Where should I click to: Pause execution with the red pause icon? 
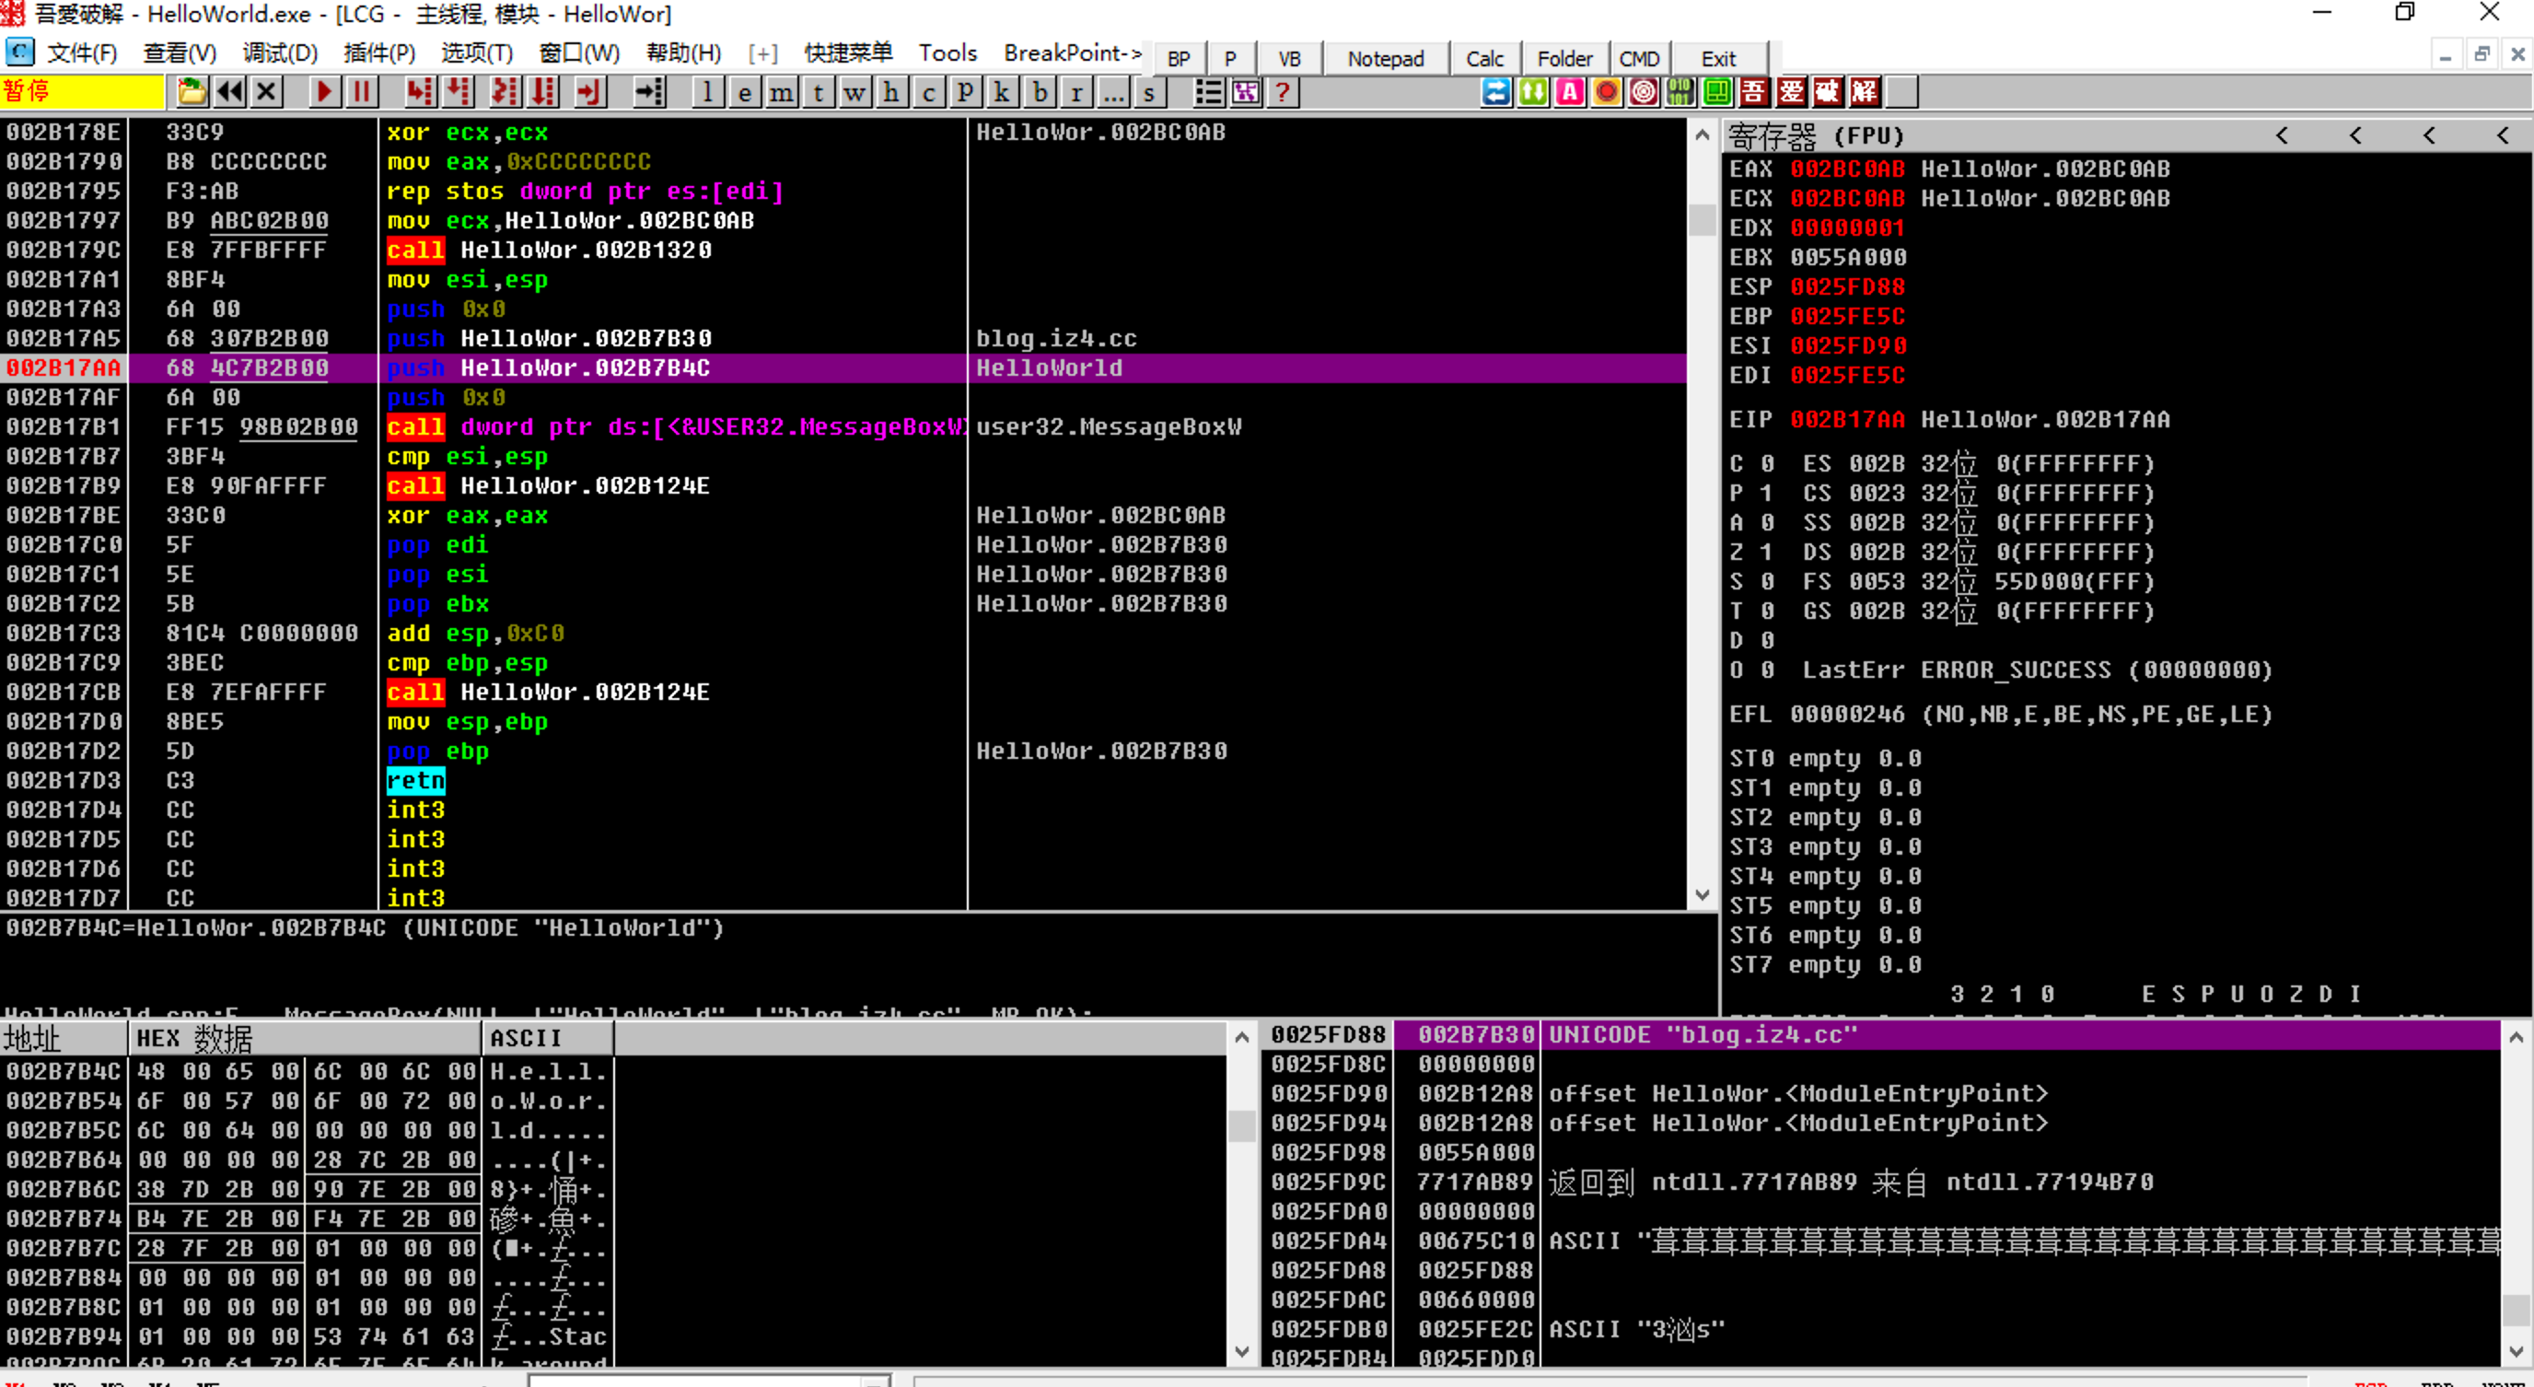(x=361, y=92)
